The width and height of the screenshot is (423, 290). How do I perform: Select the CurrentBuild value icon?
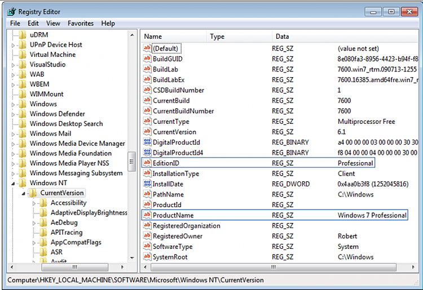tap(147, 100)
